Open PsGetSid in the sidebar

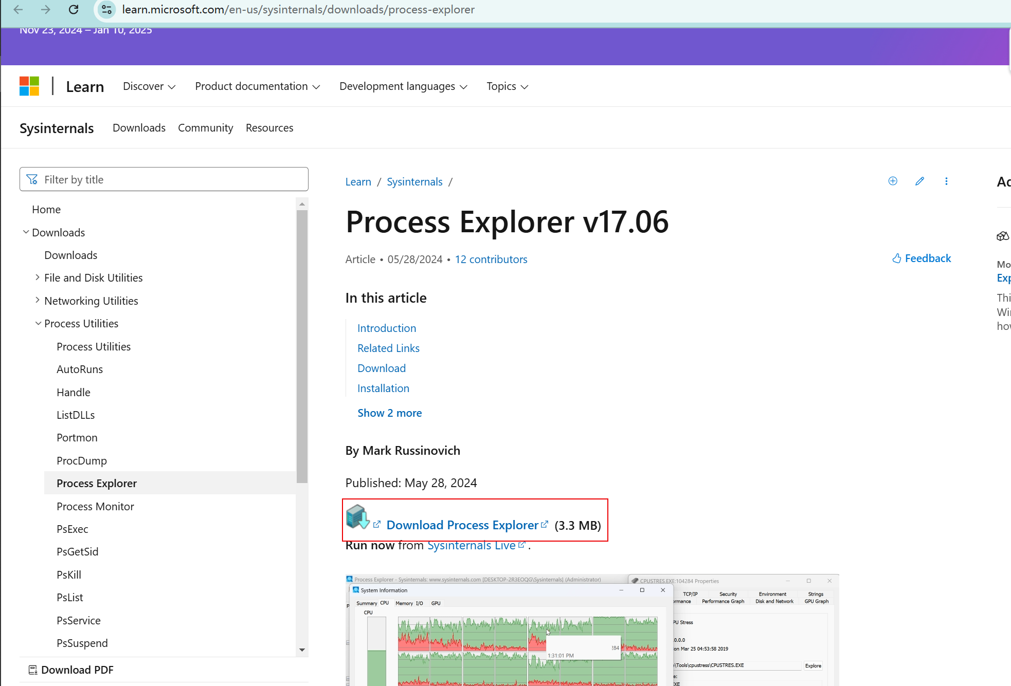(78, 552)
